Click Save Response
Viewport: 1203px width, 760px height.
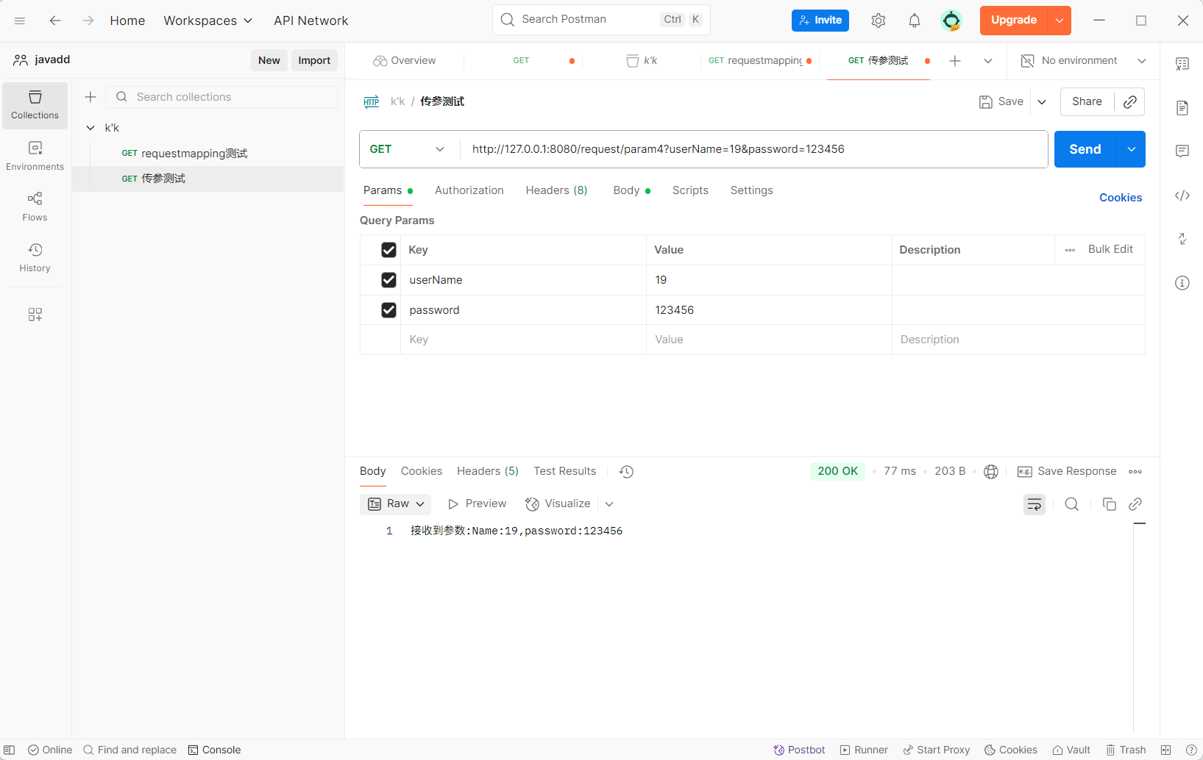(x=1068, y=472)
